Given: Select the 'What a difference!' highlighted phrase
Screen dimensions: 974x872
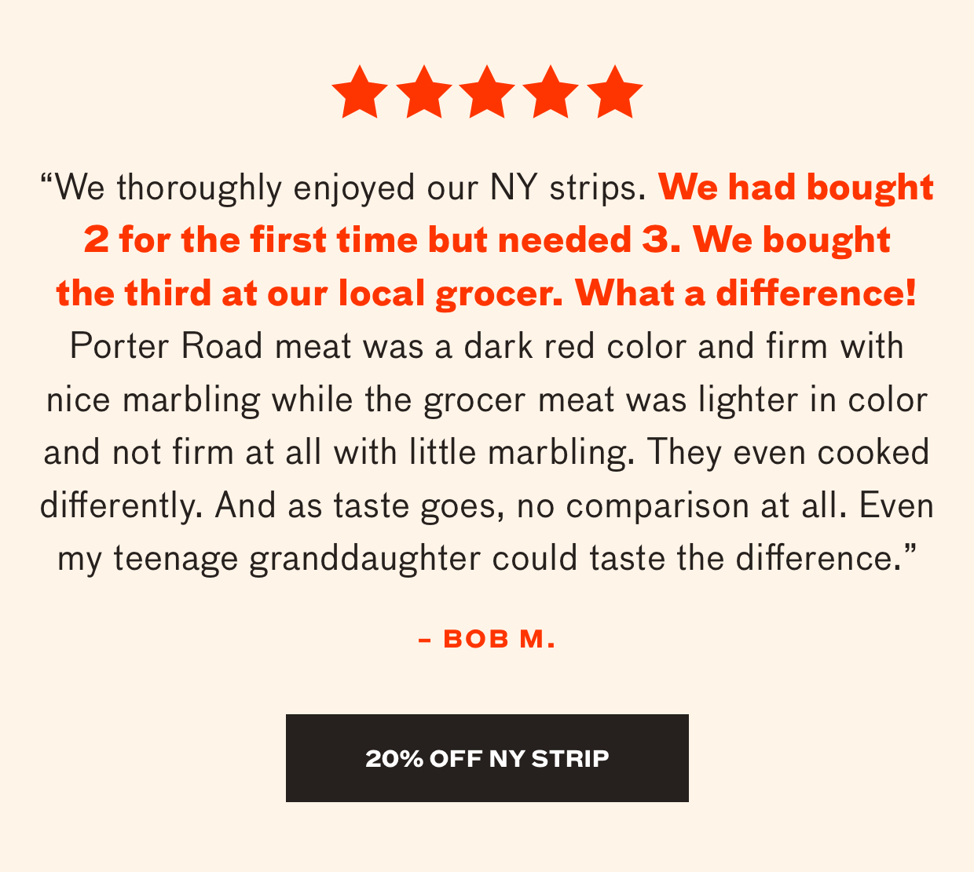Looking at the screenshot, I should pos(746,294).
